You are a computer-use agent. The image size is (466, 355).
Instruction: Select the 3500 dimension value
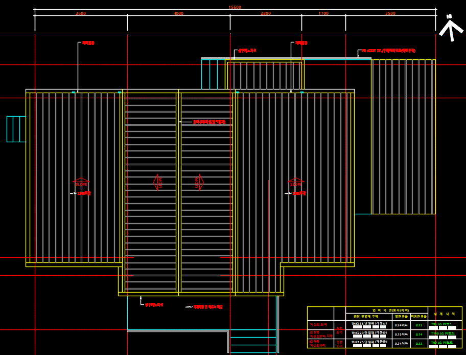pos(390,14)
